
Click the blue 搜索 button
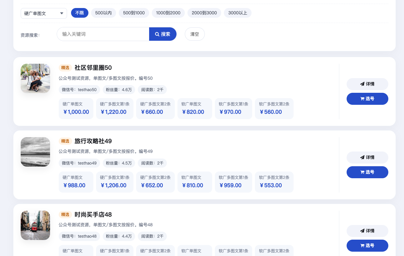point(163,34)
